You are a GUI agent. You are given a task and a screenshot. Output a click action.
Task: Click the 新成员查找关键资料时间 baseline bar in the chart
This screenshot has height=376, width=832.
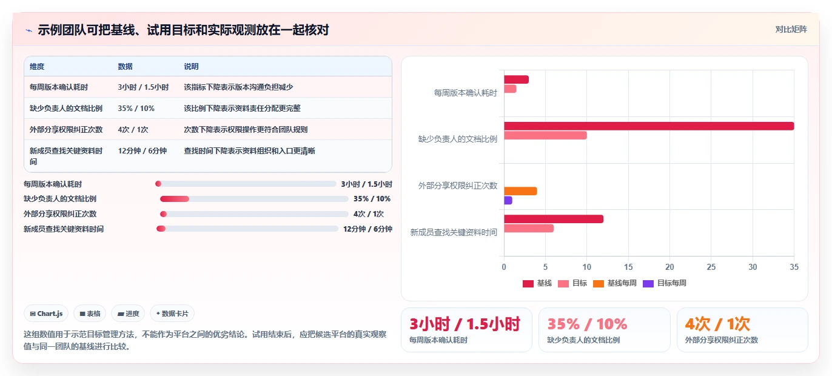pos(554,219)
